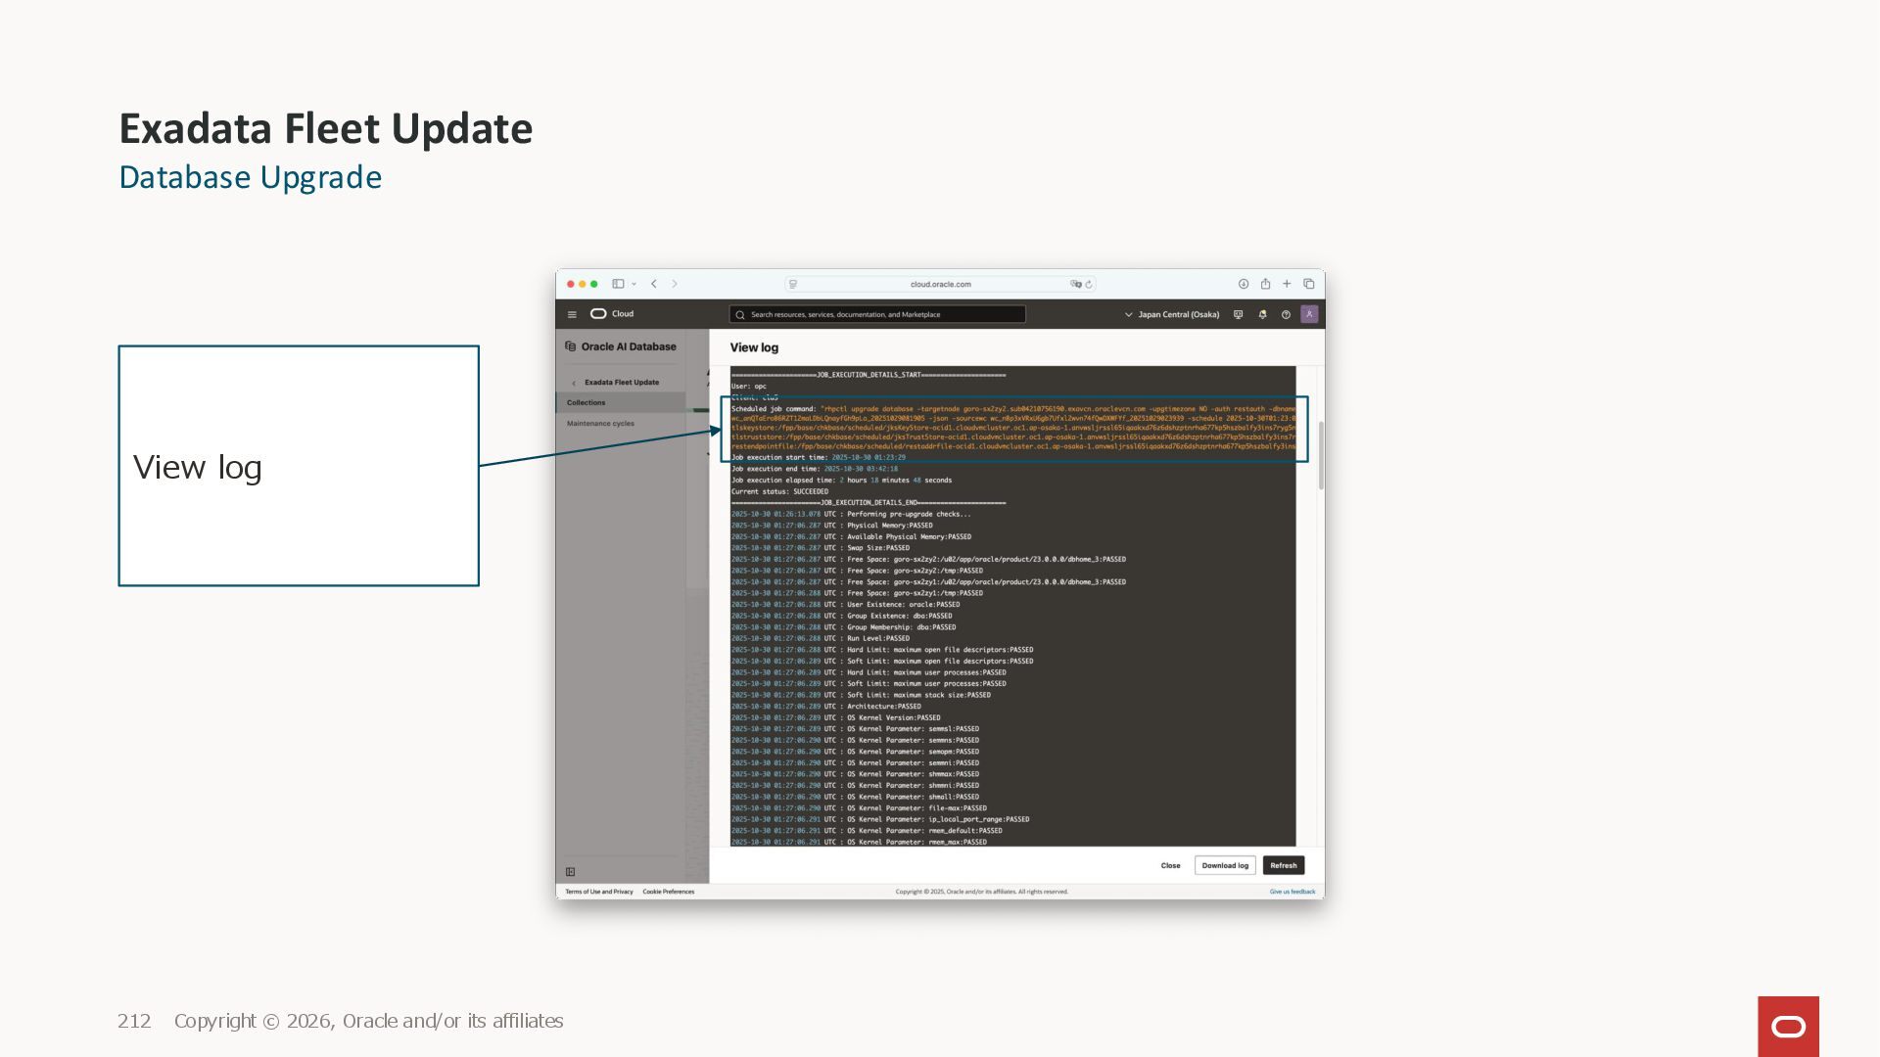
Task: Open the Oracle Cloud hamburger navigation menu
Action: (572, 314)
